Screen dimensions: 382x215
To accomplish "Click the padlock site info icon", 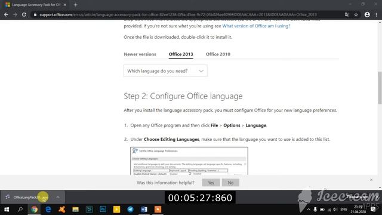I will (x=35, y=14).
